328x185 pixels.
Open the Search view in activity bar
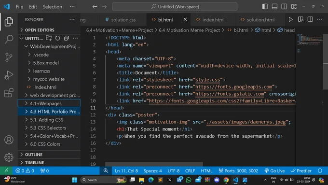(9, 39)
